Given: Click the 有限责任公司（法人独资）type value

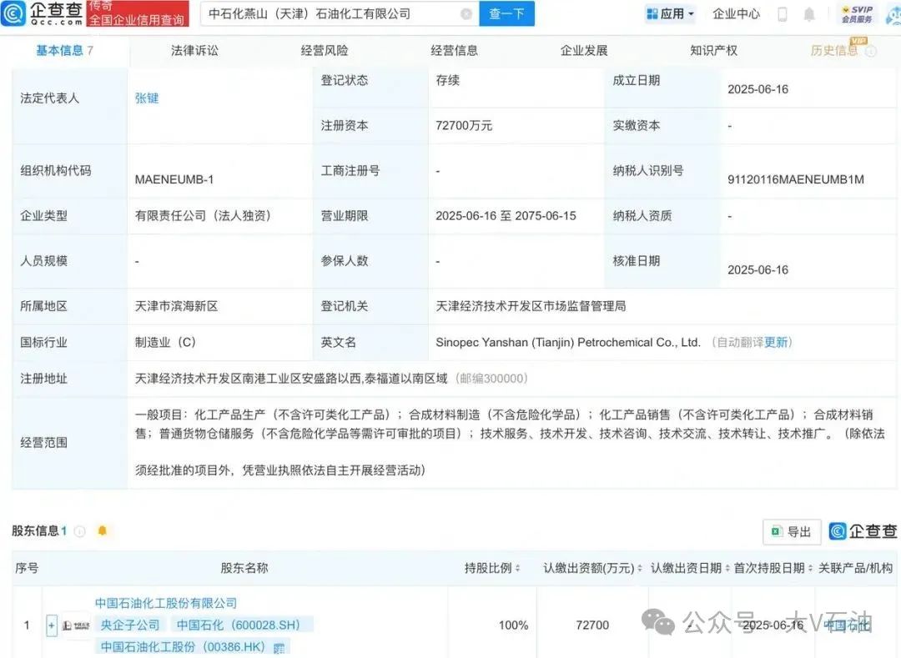Looking at the screenshot, I should 203,216.
